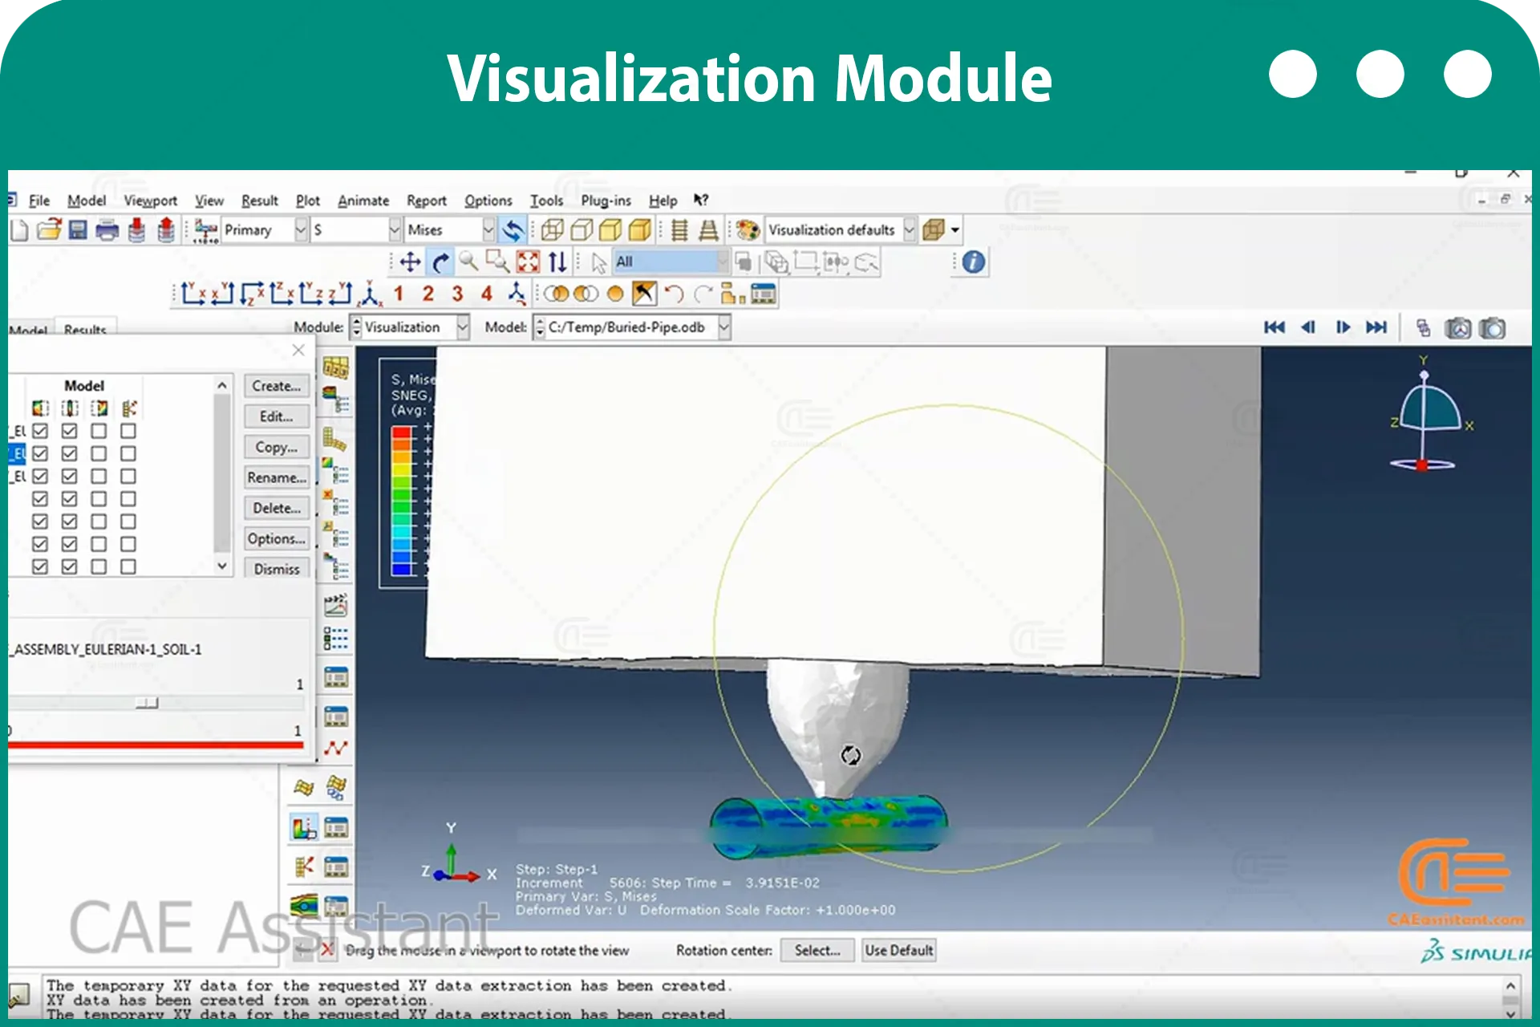
Task: Click the Print icon in toolbar
Action: point(107,230)
